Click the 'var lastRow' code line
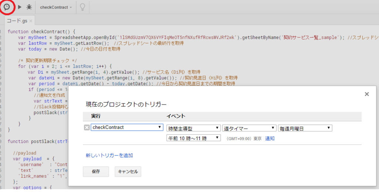This screenshot has width=379, height=195. point(101,43)
